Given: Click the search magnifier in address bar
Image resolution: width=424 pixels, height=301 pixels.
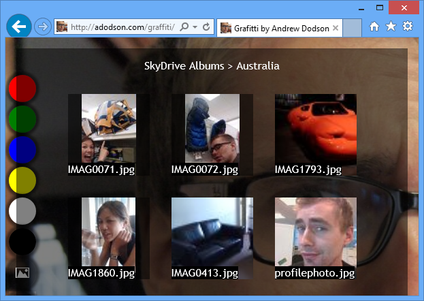Looking at the screenshot, I should click(x=185, y=27).
